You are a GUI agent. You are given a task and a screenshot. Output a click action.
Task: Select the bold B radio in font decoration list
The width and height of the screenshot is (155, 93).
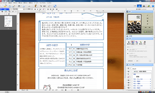click(127, 71)
